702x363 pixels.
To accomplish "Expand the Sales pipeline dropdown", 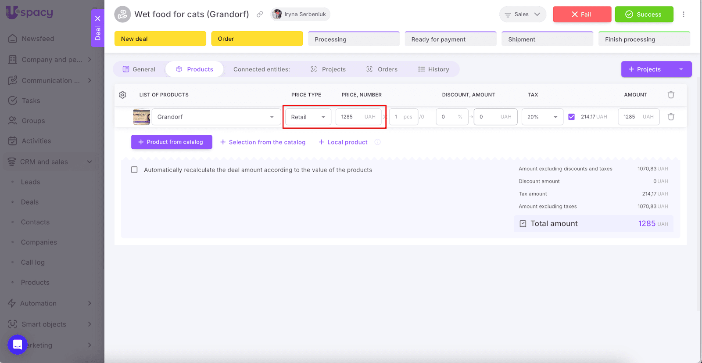I will (522, 14).
